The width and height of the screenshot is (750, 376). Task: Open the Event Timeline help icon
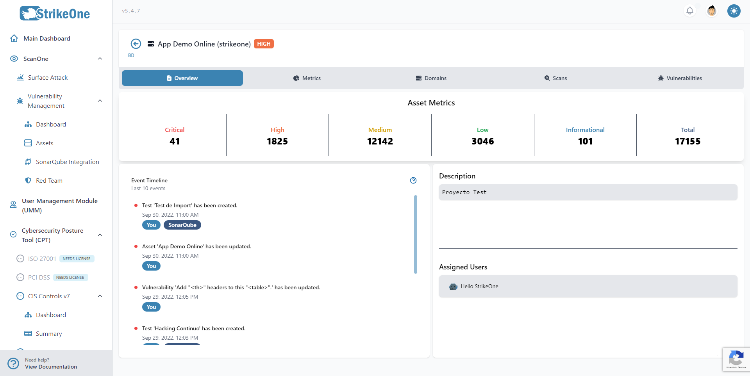pyautogui.click(x=413, y=180)
